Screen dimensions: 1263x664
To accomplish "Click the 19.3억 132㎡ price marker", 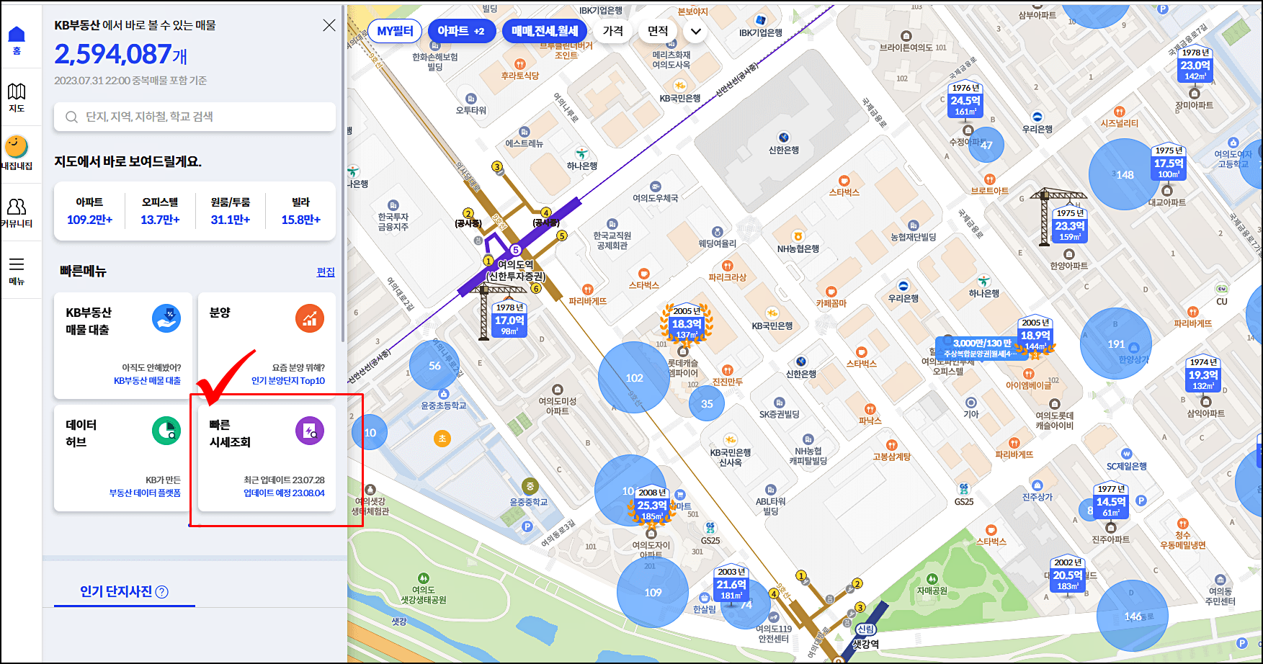I will 1203,374.
